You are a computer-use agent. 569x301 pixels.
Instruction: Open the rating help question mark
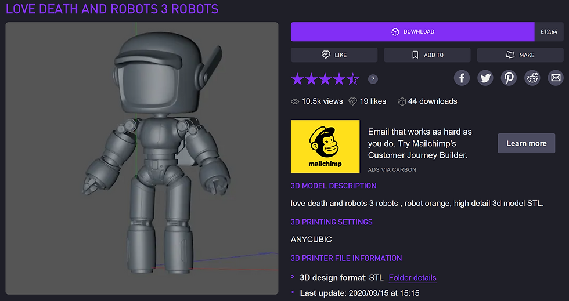[x=373, y=79]
